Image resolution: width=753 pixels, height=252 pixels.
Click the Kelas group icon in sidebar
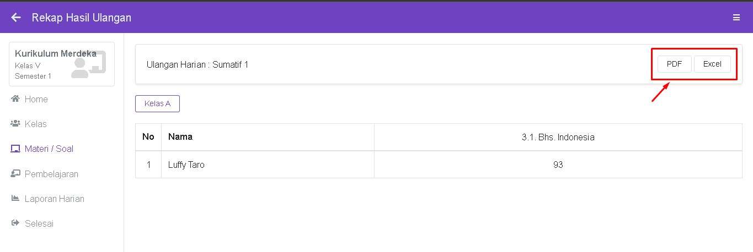(15, 124)
